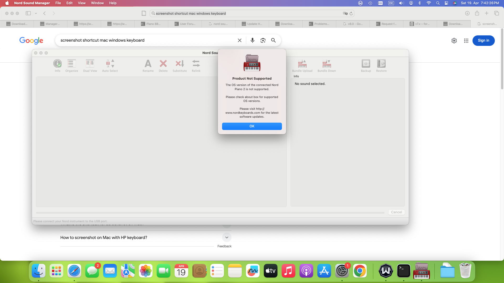
Task: Hit the red Delete tool icon
Action: pos(163,66)
